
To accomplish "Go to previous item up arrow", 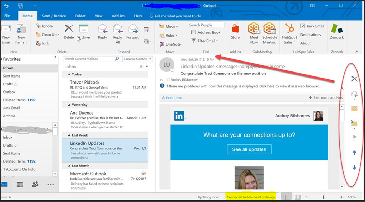I will [x=354, y=153].
